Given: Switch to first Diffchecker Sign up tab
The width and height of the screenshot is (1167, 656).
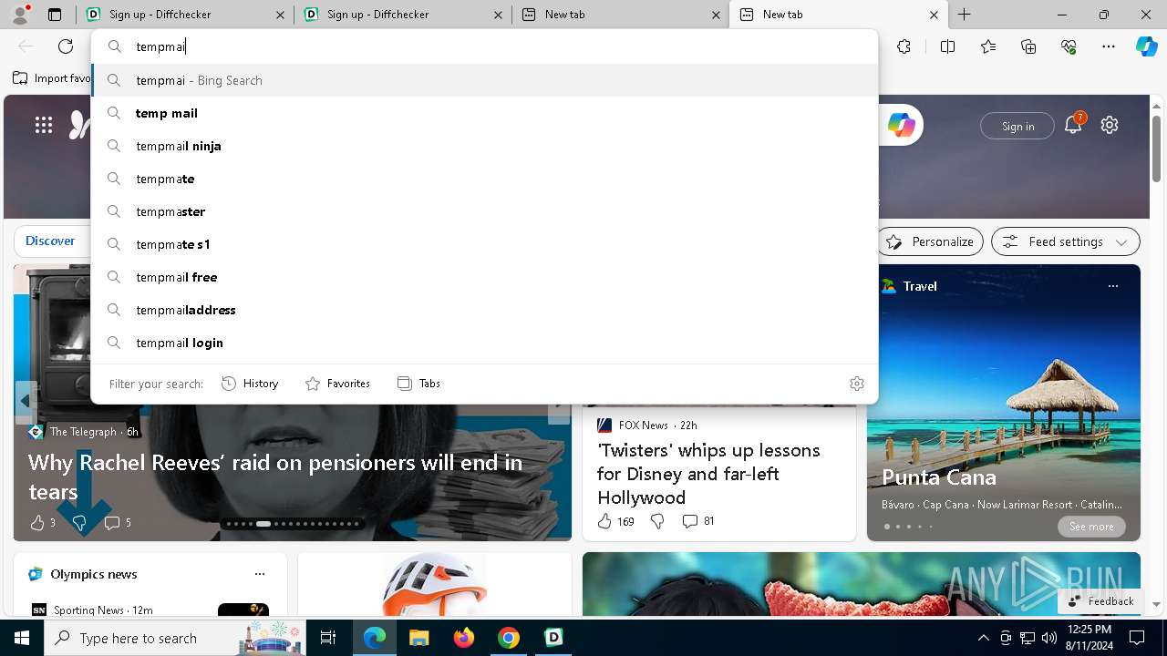Looking at the screenshot, I should [x=184, y=15].
